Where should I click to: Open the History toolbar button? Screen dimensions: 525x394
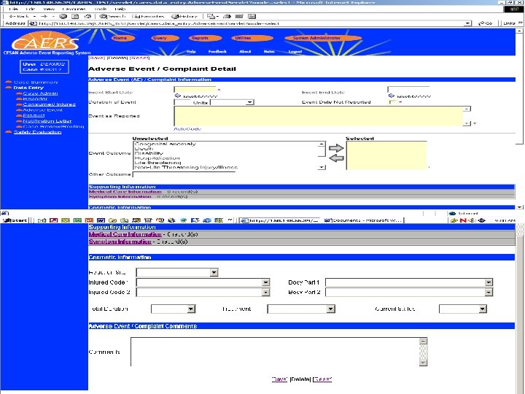[x=184, y=16]
